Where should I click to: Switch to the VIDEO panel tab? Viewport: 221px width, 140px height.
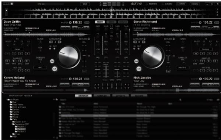111,22
